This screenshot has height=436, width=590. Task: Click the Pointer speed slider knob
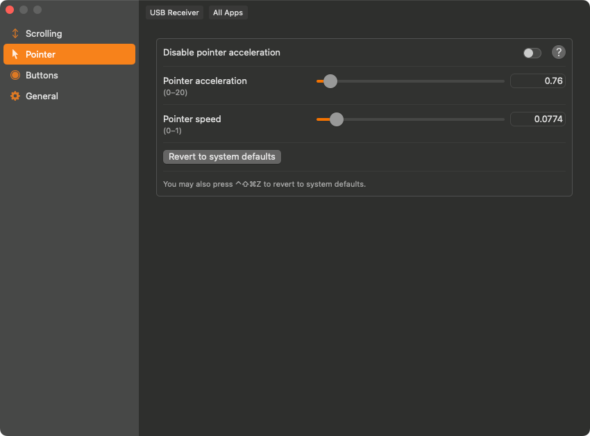pos(337,119)
